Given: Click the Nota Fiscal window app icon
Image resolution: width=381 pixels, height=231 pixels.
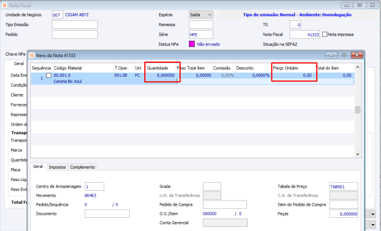Looking at the screenshot, I should point(4,5).
